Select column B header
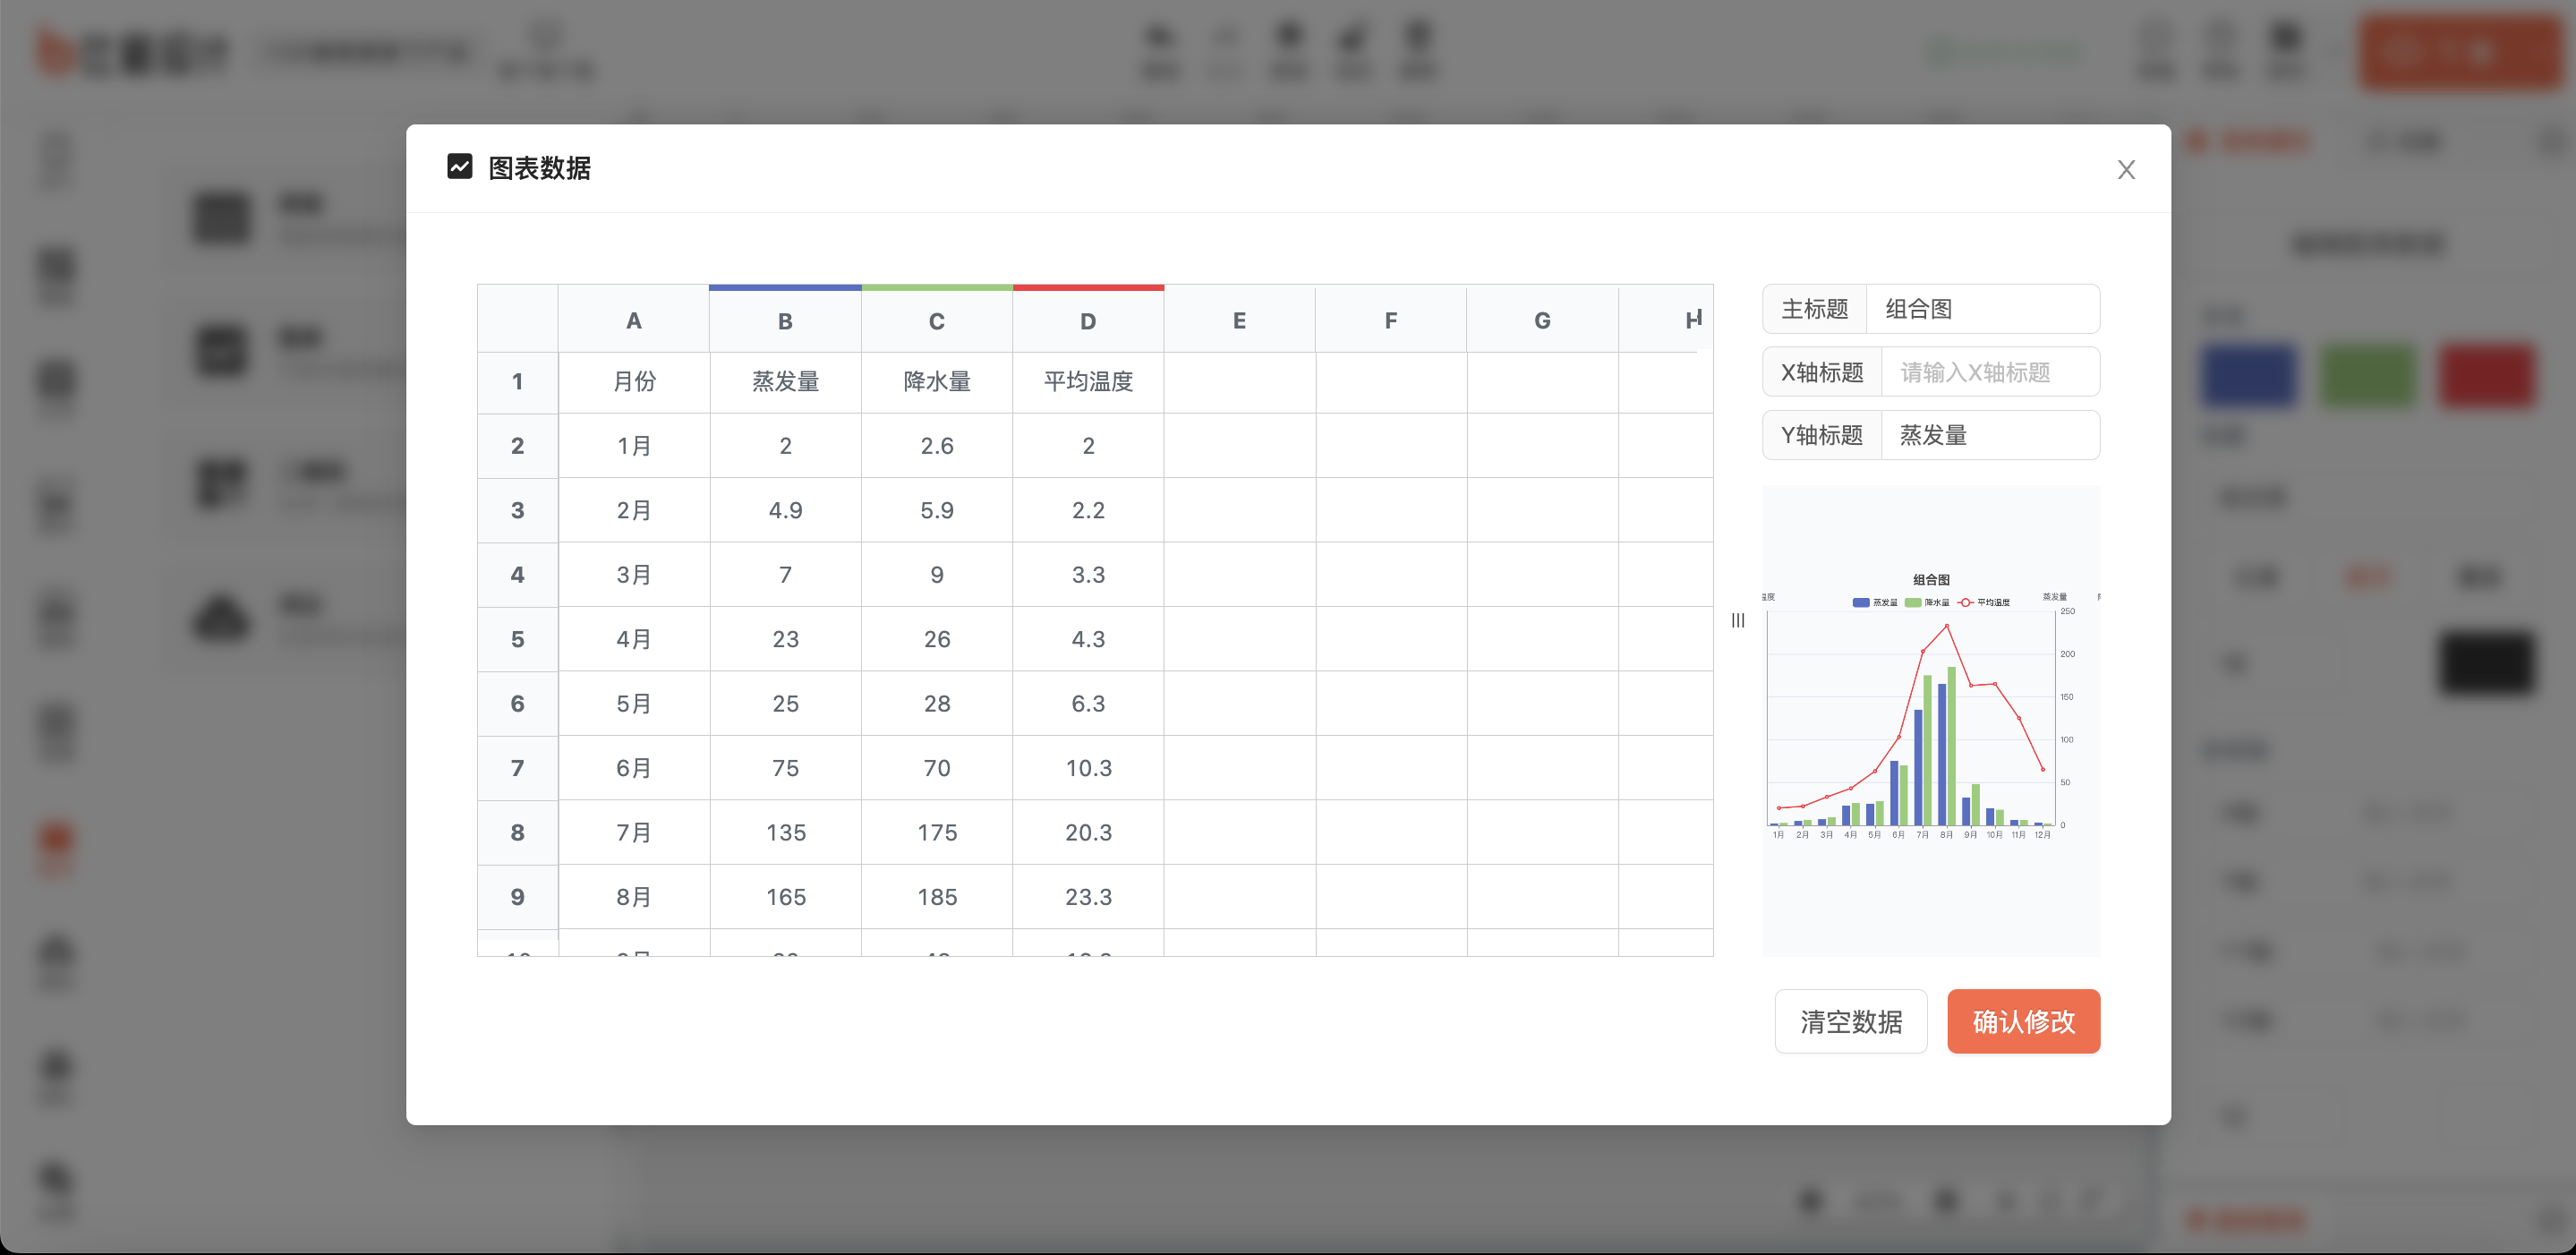2576x1255 pixels. pyautogui.click(x=785, y=320)
